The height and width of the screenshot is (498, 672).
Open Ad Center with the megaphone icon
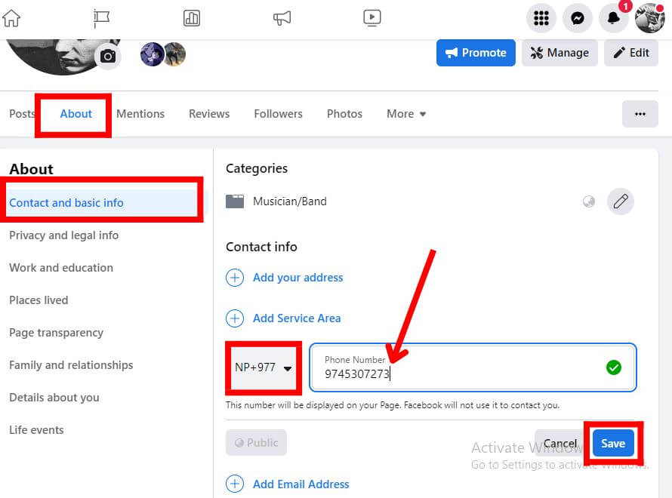[x=282, y=18]
